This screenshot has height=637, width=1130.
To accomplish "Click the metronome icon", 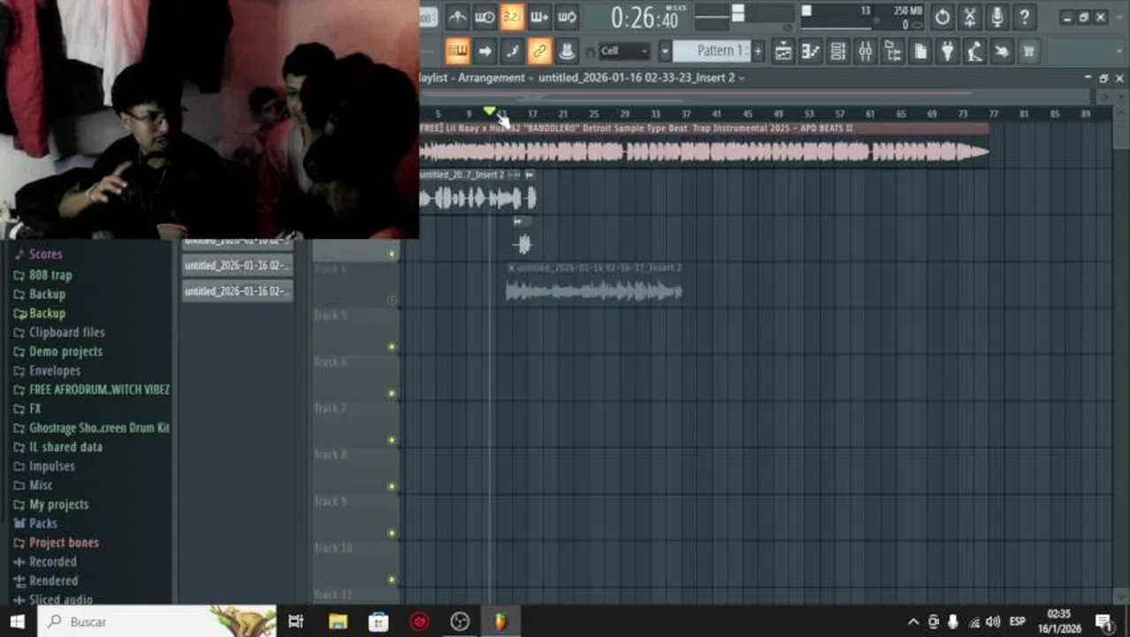I will (x=457, y=17).
